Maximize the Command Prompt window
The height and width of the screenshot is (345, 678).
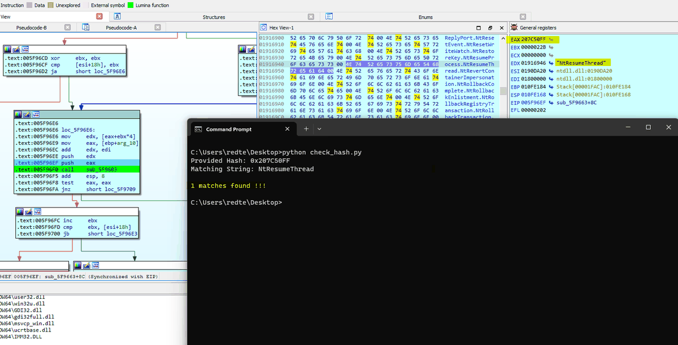tap(648, 127)
